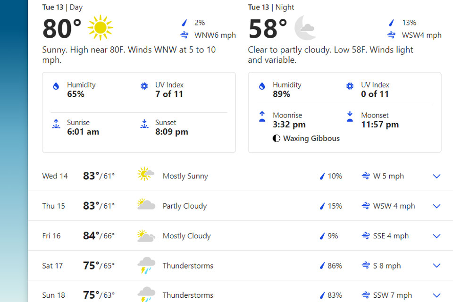
Task: Click the Humidity droplet icon at 65%
Action: [x=56, y=86]
